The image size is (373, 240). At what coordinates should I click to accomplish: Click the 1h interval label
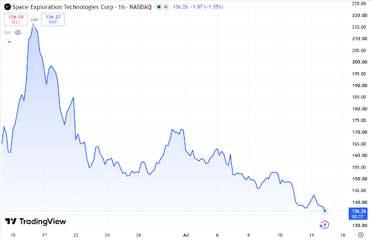121,7
